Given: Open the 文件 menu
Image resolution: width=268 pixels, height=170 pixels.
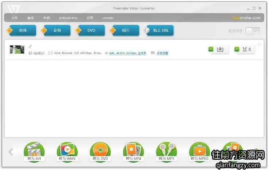Looking at the screenshot, I should point(14,18).
